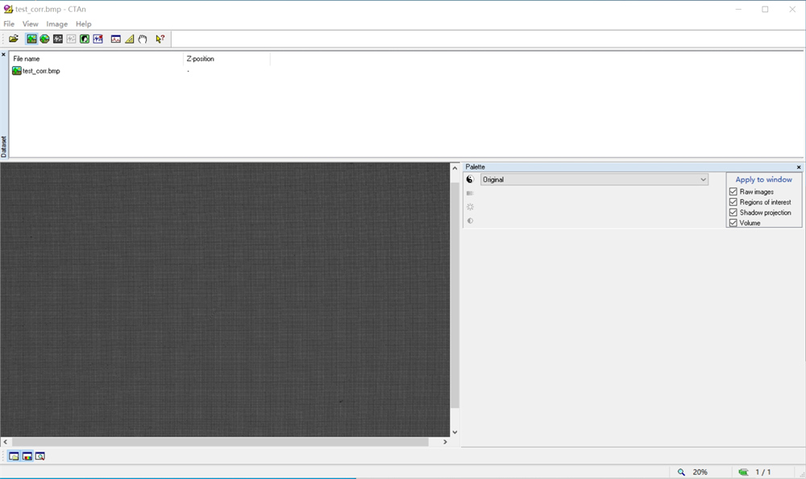Click the image view scroll right arrow

tap(445, 441)
